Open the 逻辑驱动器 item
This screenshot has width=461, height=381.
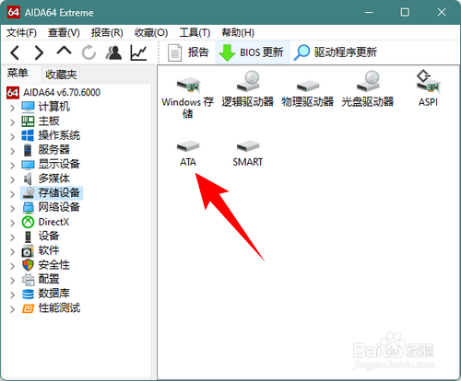pyautogui.click(x=248, y=89)
